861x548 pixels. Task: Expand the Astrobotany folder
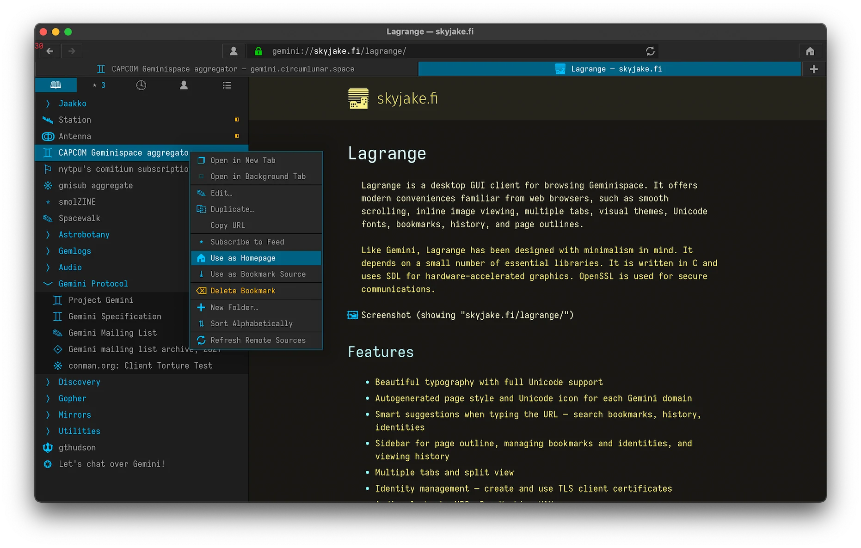112,235
